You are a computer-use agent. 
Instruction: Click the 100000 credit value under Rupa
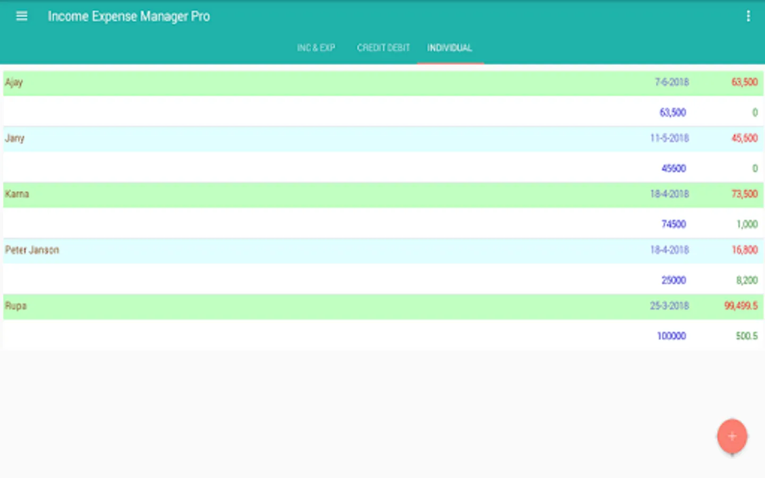click(671, 336)
